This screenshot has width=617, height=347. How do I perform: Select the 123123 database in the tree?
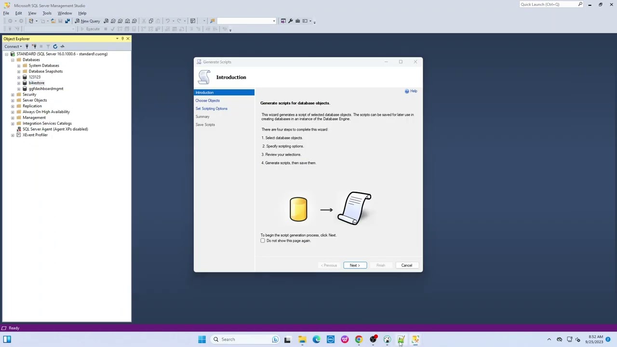click(35, 77)
